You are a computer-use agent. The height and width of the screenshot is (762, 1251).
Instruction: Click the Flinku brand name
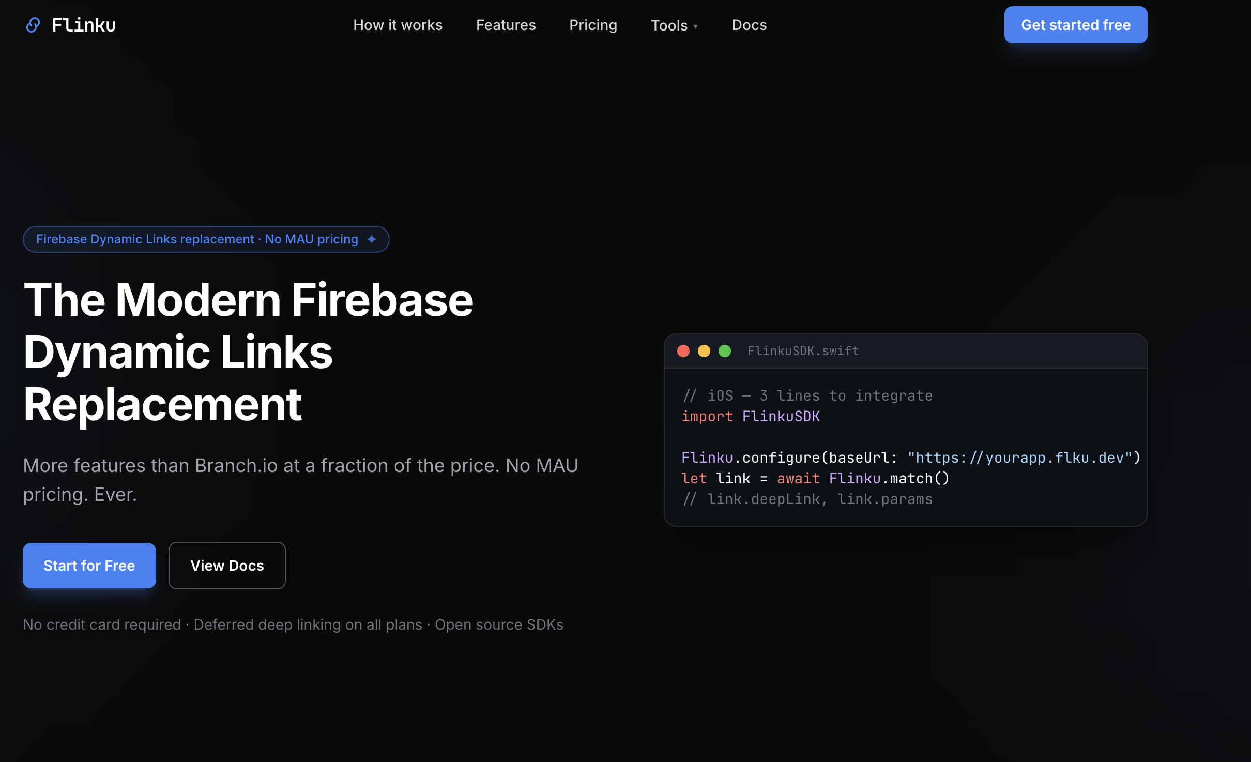[x=84, y=25]
